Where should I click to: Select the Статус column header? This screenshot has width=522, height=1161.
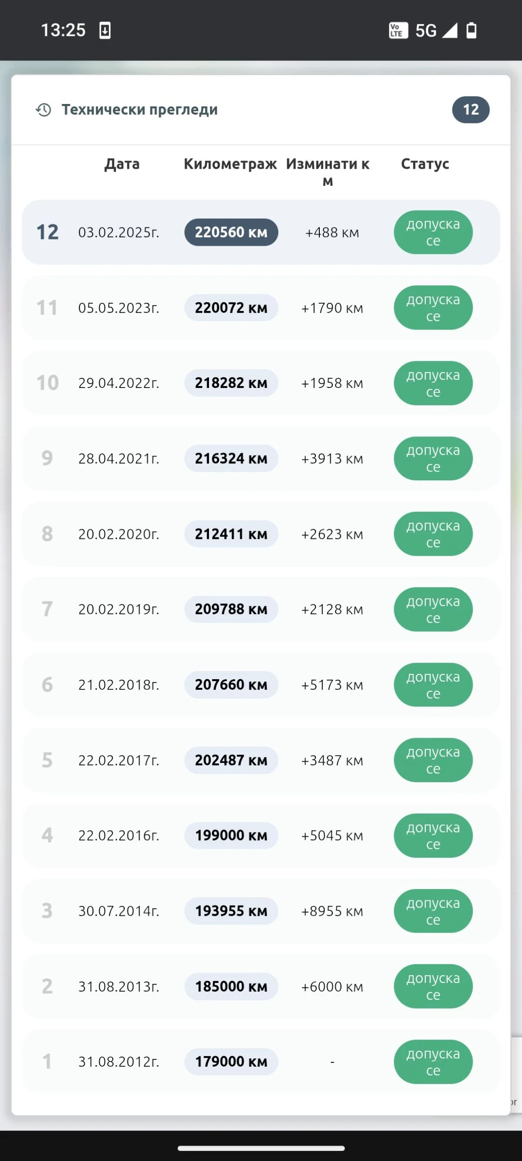[x=425, y=164]
